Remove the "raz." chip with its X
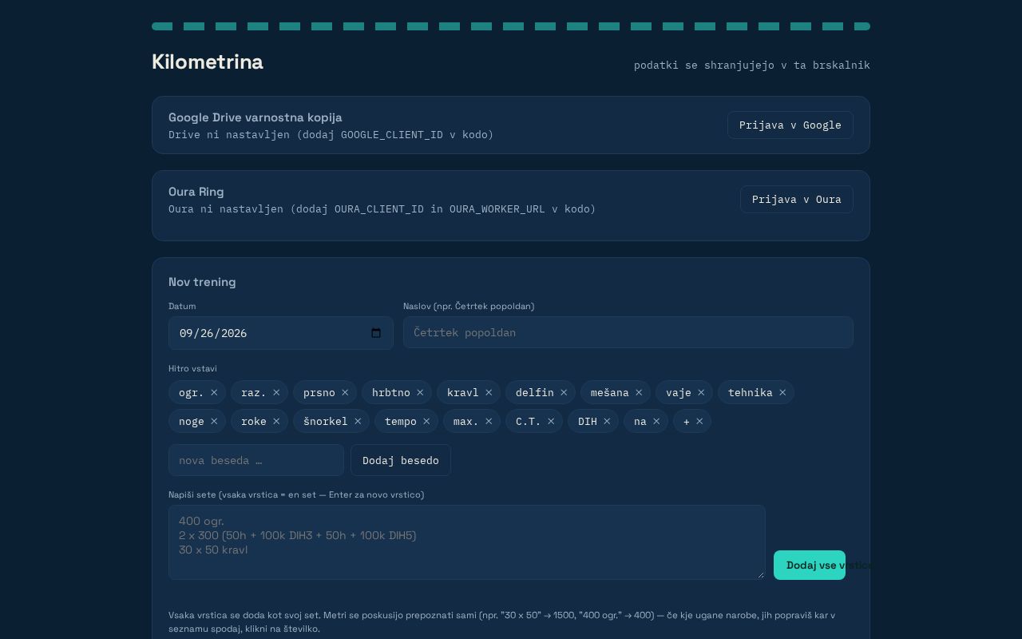Viewport: 1022px width, 639px height. pyautogui.click(x=276, y=392)
